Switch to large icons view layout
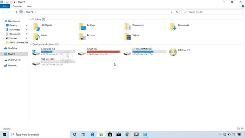Viewport: 245px width, 138px height. pos(242,129)
